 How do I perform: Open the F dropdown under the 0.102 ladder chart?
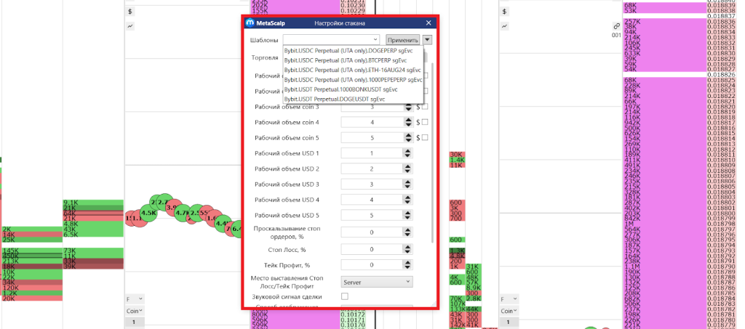(135, 300)
